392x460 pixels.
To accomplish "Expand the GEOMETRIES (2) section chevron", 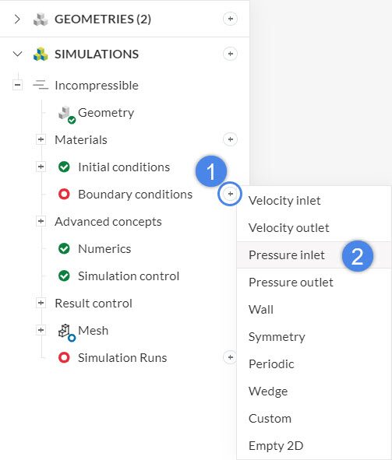I will pyautogui.click(x=17, y=19).
